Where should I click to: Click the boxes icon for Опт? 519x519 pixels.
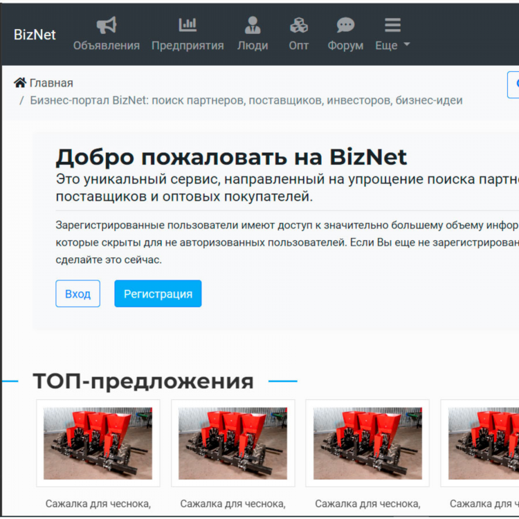coord(299,25)
